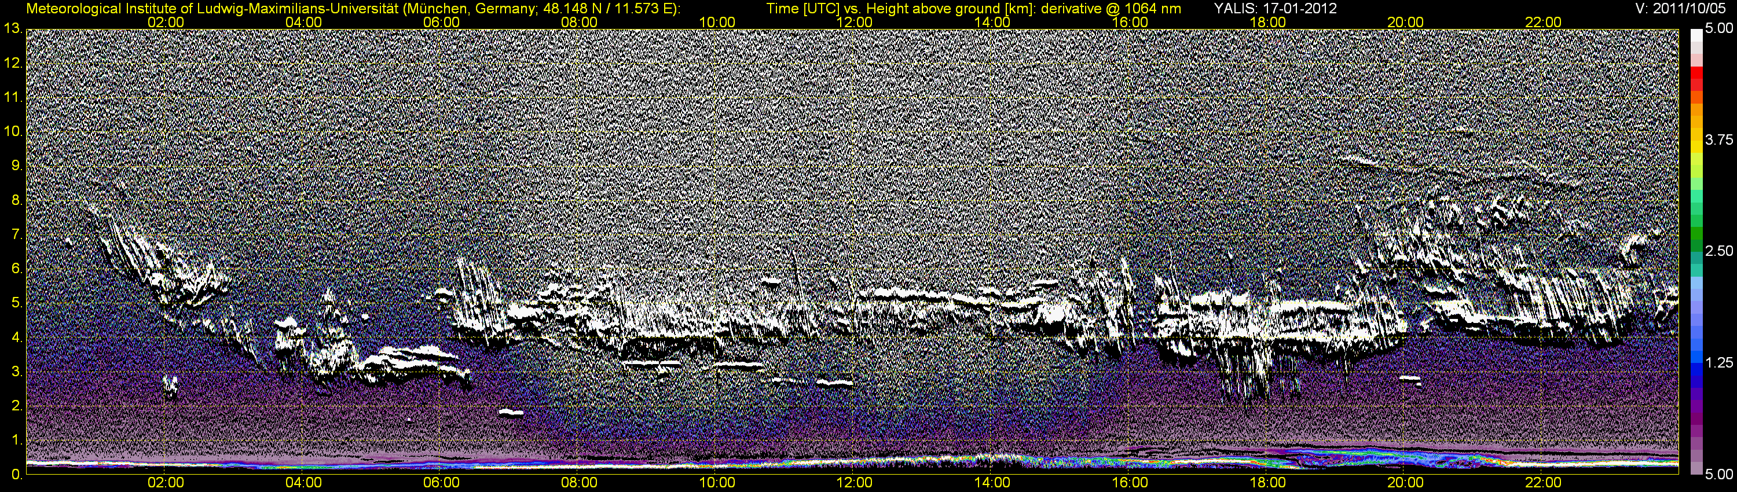1737x492 pixels.
Task: Click the color scale value '2.50'
Action: [1719, 251]
